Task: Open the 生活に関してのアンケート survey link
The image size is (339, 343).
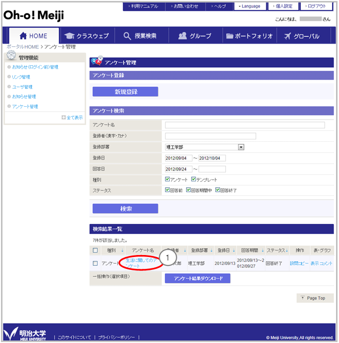Action: click(141, 263)
